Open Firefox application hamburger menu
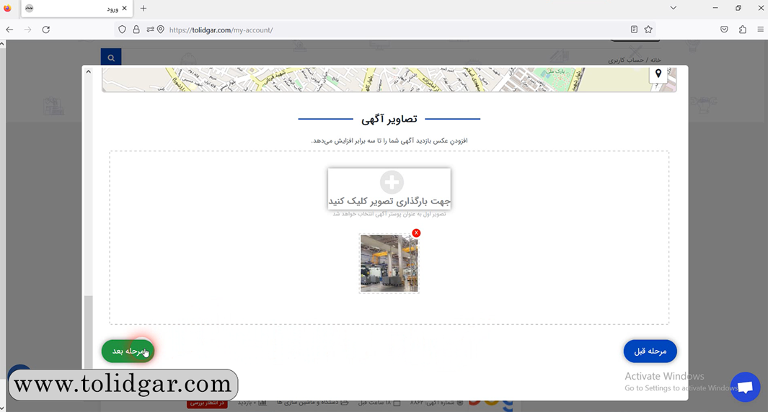 coord(761,30)
